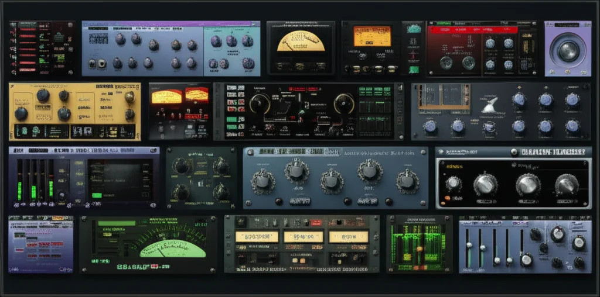This screenshot has width=600, height=297.
Task: Click lower brass knob on yellow panel's right edge
Action: click(129, 114)
